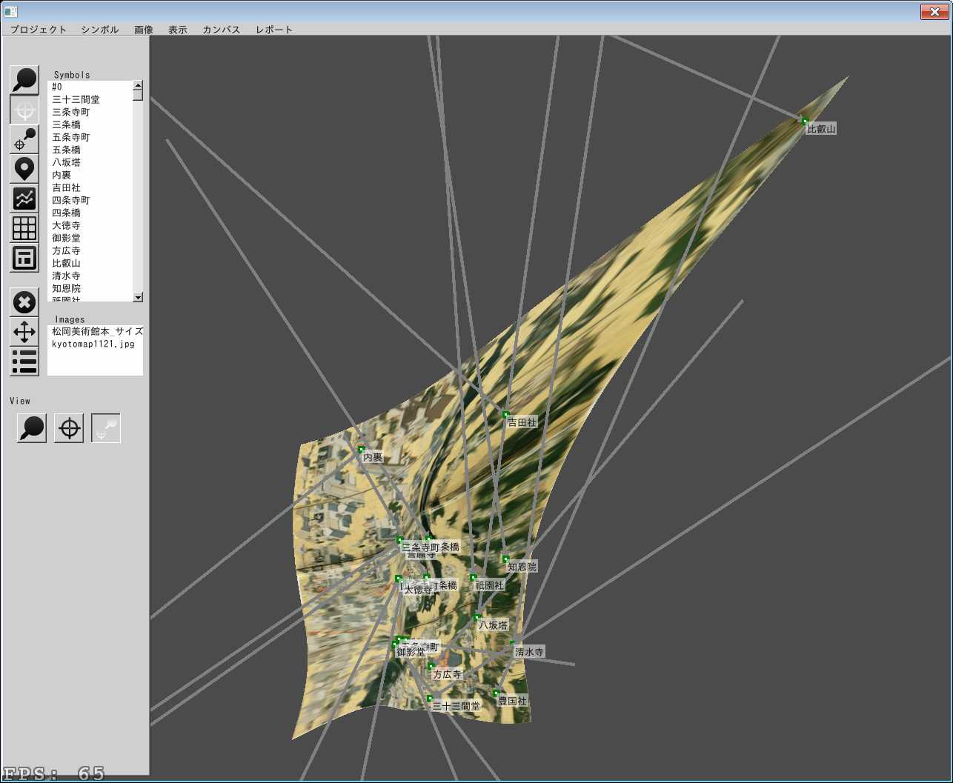Select kyotomap1121.jpg in Images list
This screenshot has height=783, width=953.
click(x=96, y=344)
